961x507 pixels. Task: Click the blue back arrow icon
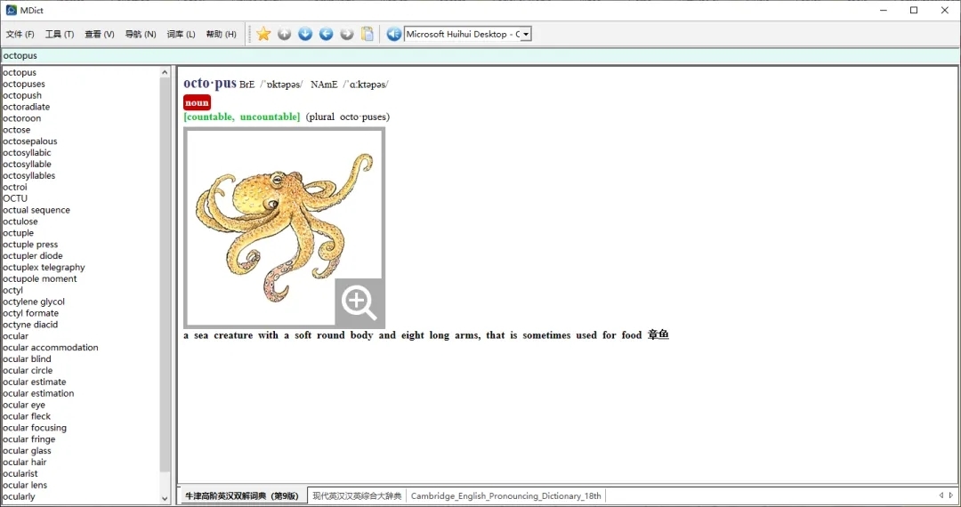(x=326, y=34)
